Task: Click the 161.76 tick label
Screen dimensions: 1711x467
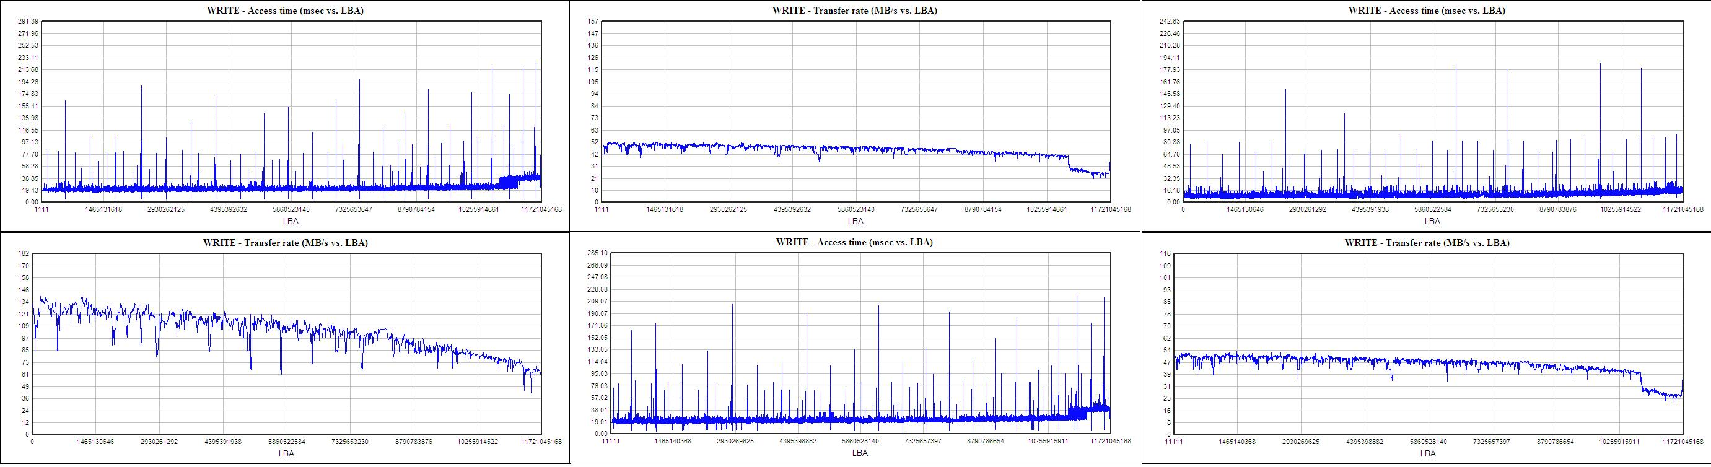Action: pos(1170,82)
